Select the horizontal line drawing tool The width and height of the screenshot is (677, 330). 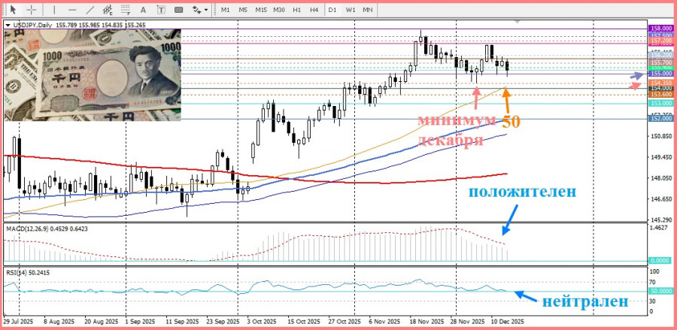pyautogui.click(x=72, y=10)
